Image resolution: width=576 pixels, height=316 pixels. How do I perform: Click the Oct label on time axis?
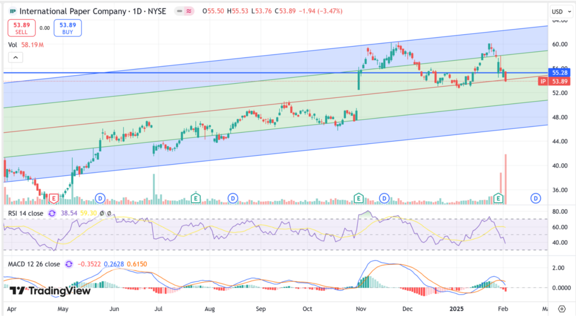click(x=308, y=309)
